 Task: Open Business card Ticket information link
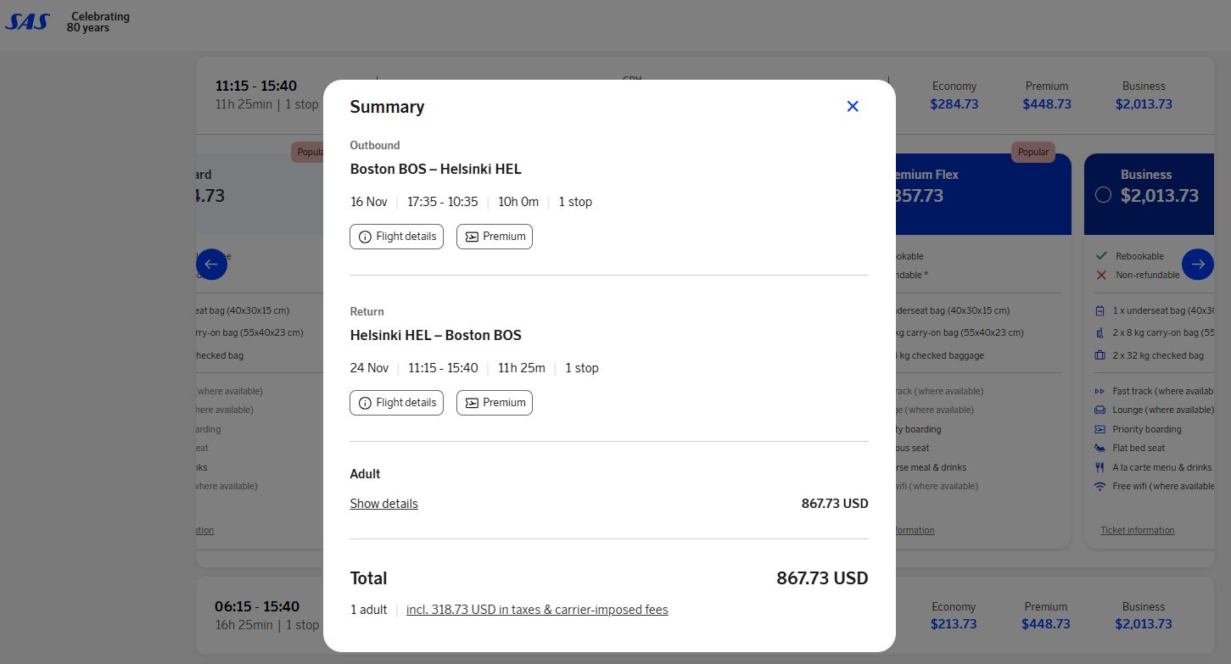pyautogui.click(x=1138, y=530)
